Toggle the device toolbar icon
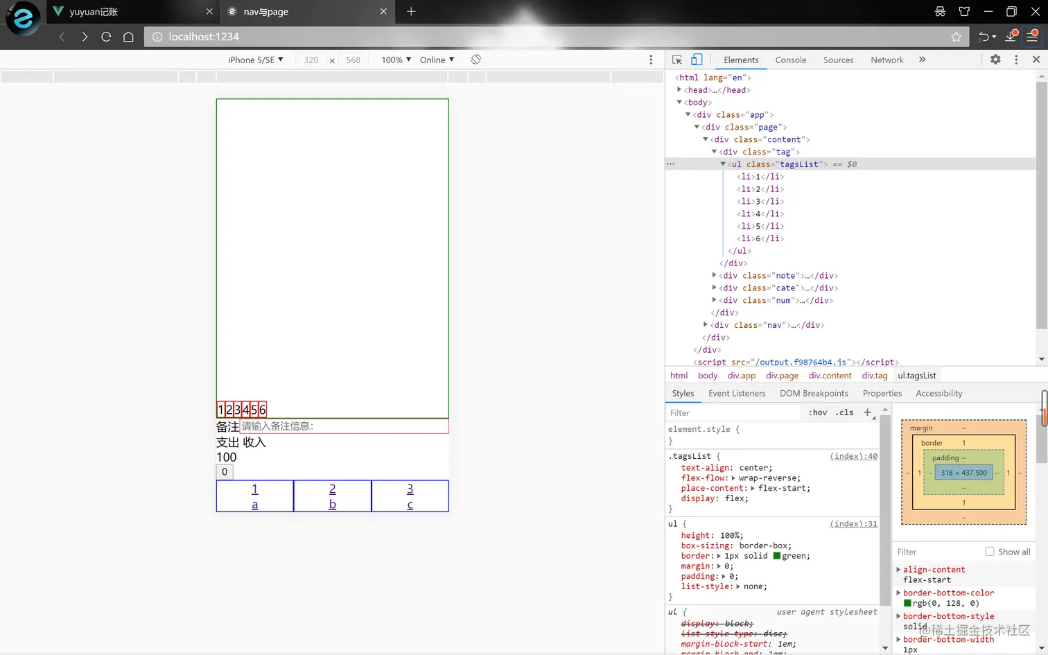Viewport: 1048px width, 655px height. point(697,60)
